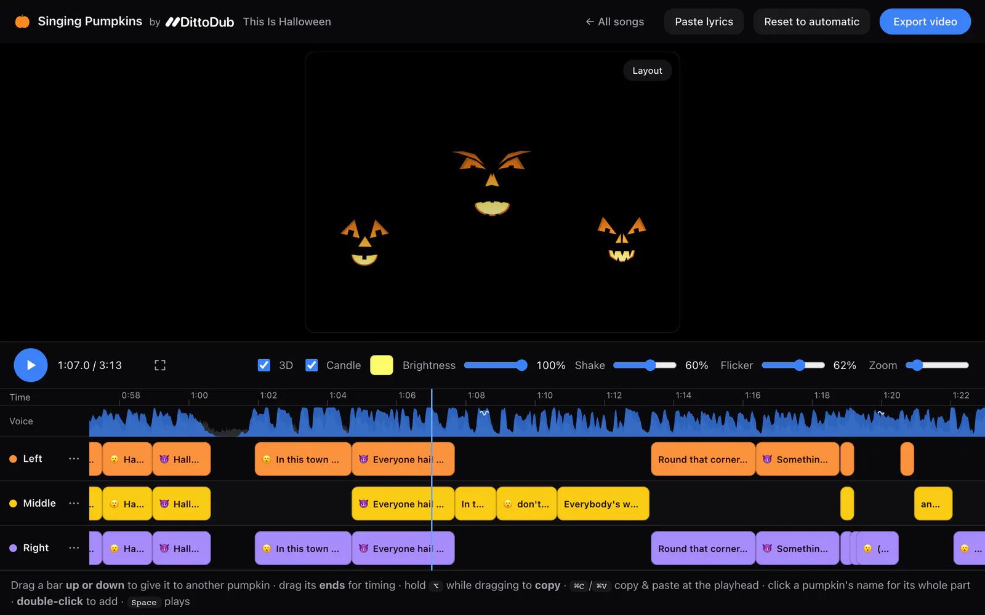The width and height of the screenshot is (985, 615).
Task: Uncheck the Candle checkbox
Action: click(312, 365)
